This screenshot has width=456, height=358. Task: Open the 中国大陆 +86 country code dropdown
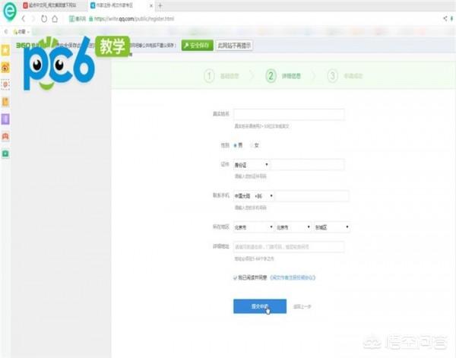coord(254,196)
